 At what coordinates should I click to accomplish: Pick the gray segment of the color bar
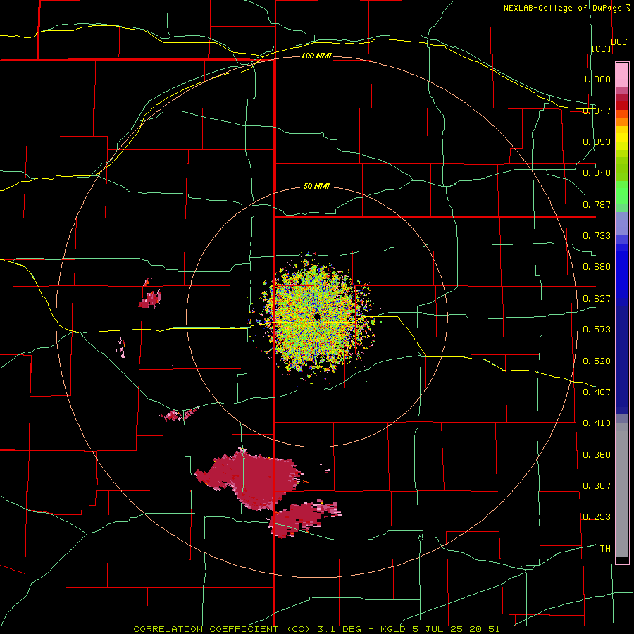(x=622, y=490)
